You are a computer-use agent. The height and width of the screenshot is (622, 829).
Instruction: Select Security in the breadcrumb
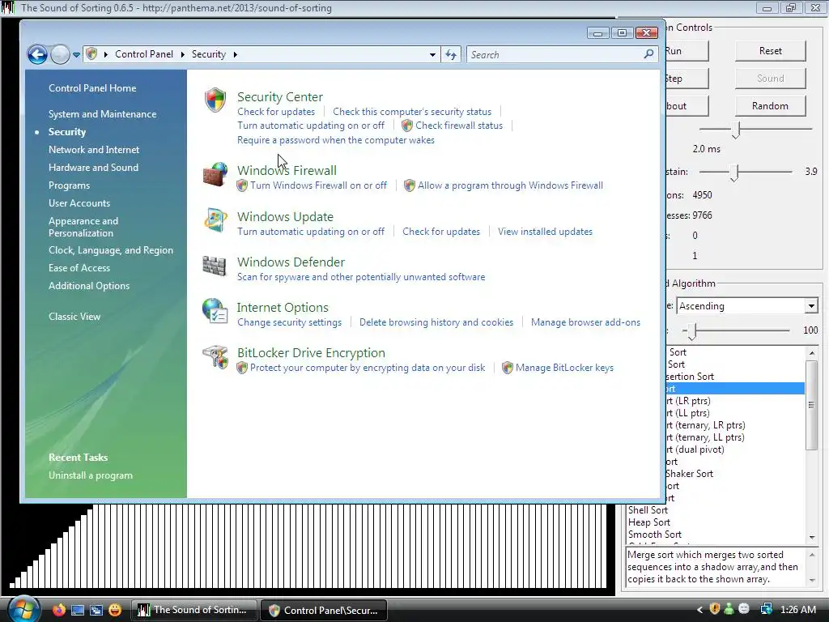click(208, 54)
